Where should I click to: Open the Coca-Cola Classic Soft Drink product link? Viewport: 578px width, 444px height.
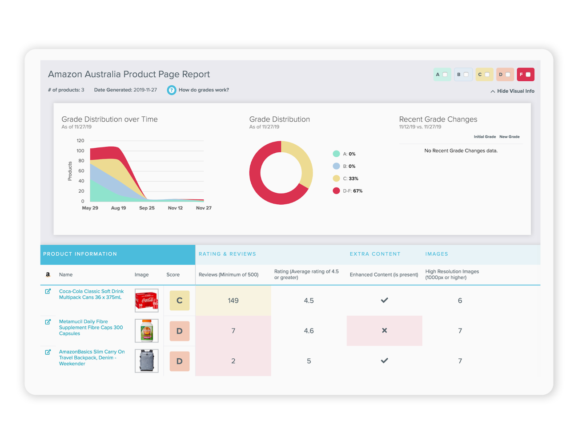(x=91, y=294)
